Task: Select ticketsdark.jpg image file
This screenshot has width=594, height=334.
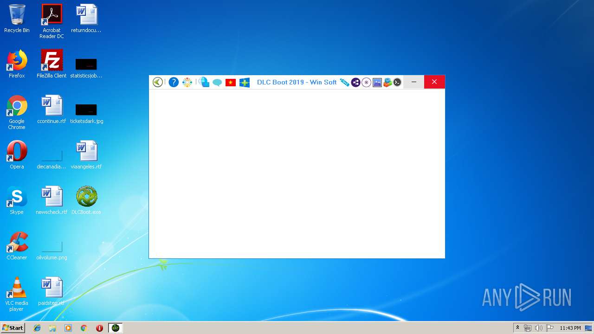Action: coord(86,114)
